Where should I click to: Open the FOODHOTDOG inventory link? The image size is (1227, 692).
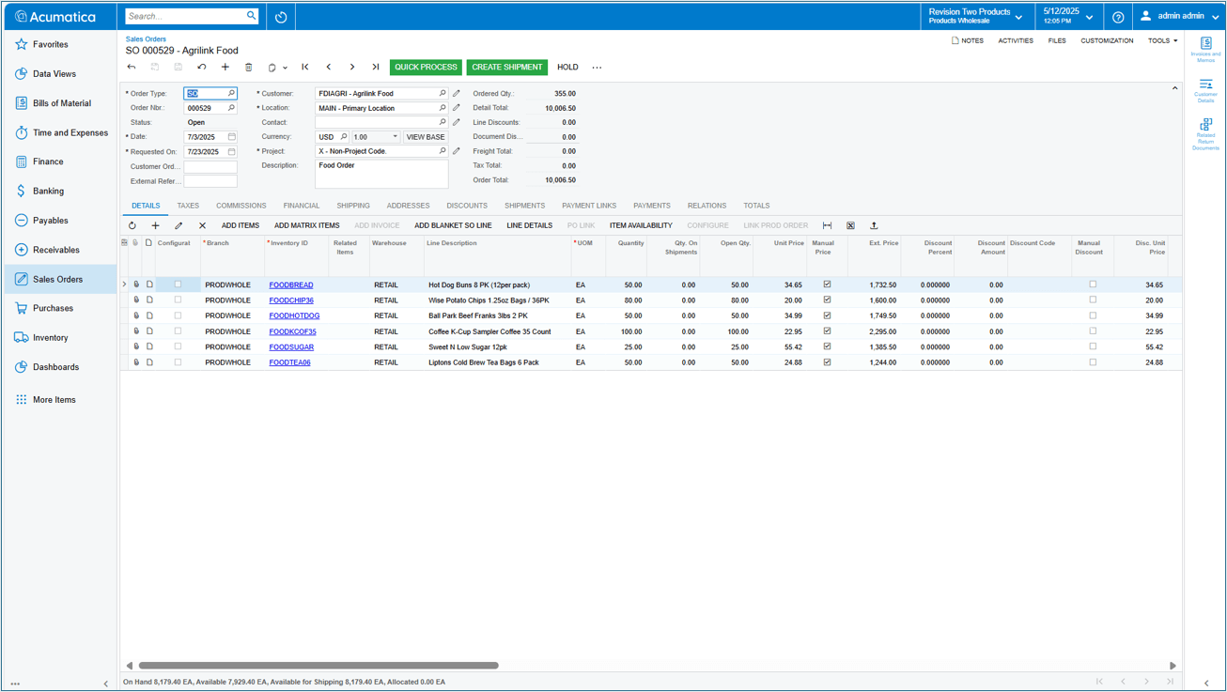(x=294, y=315)
